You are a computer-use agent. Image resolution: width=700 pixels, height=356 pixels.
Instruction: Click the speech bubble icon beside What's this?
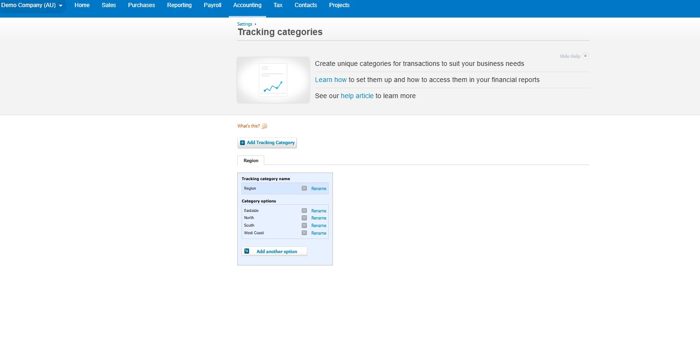(265, 126)
